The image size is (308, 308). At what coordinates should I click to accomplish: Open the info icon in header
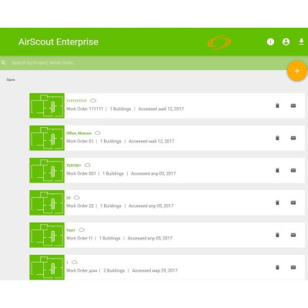270,42
